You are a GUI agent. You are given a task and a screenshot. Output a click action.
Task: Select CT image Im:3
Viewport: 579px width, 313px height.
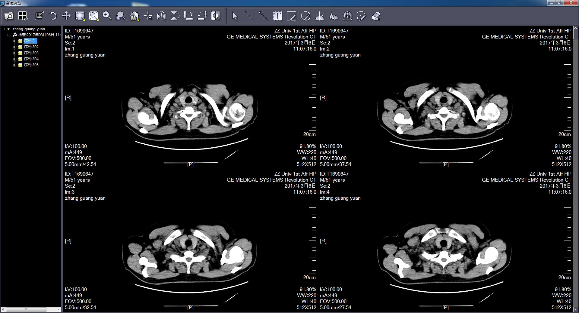190,241
